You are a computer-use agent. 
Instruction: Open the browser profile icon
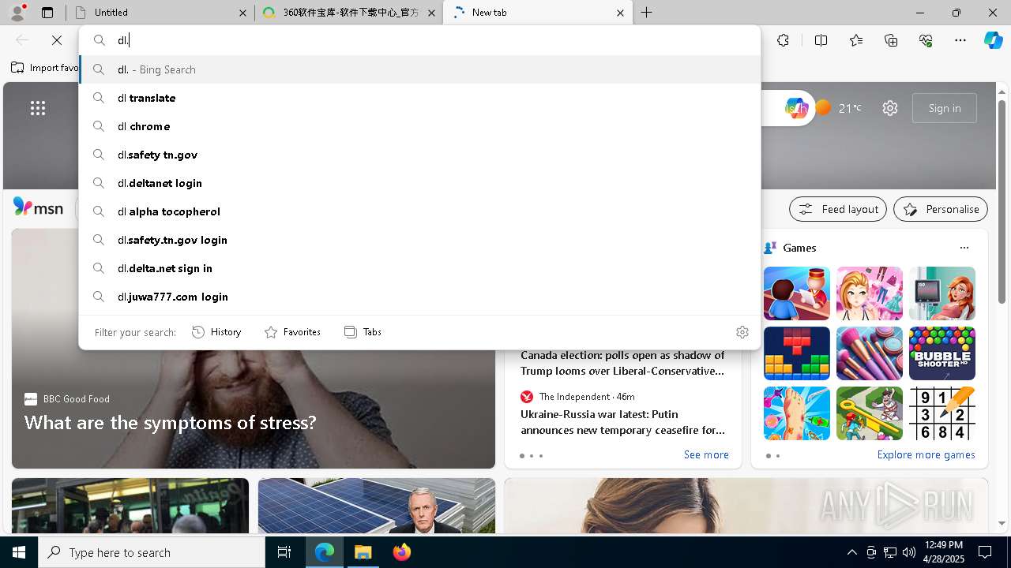point(17,12)
